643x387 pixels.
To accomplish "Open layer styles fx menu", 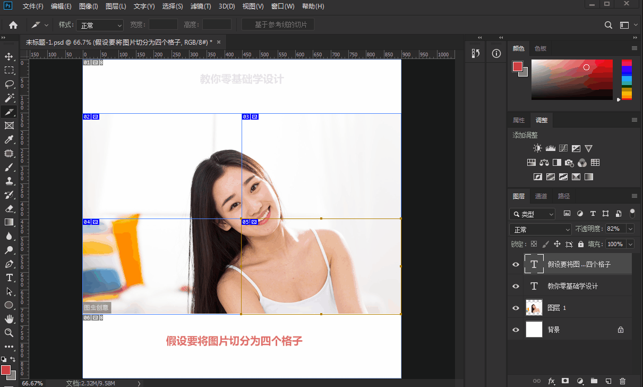I will click(x=551, y=381).
